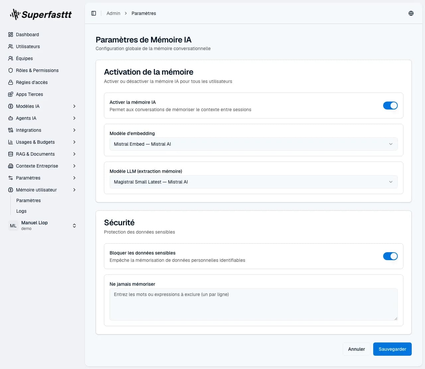
Task: Click the Contexte Entreprise building icon
Action: tap(11, 166)
